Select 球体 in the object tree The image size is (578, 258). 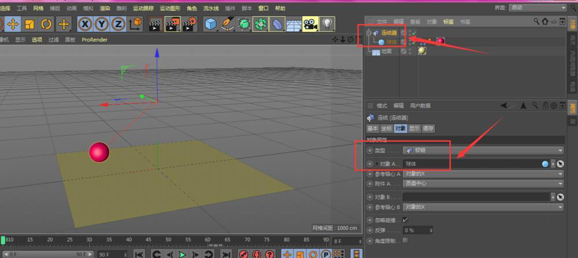(x=392, y=42)
